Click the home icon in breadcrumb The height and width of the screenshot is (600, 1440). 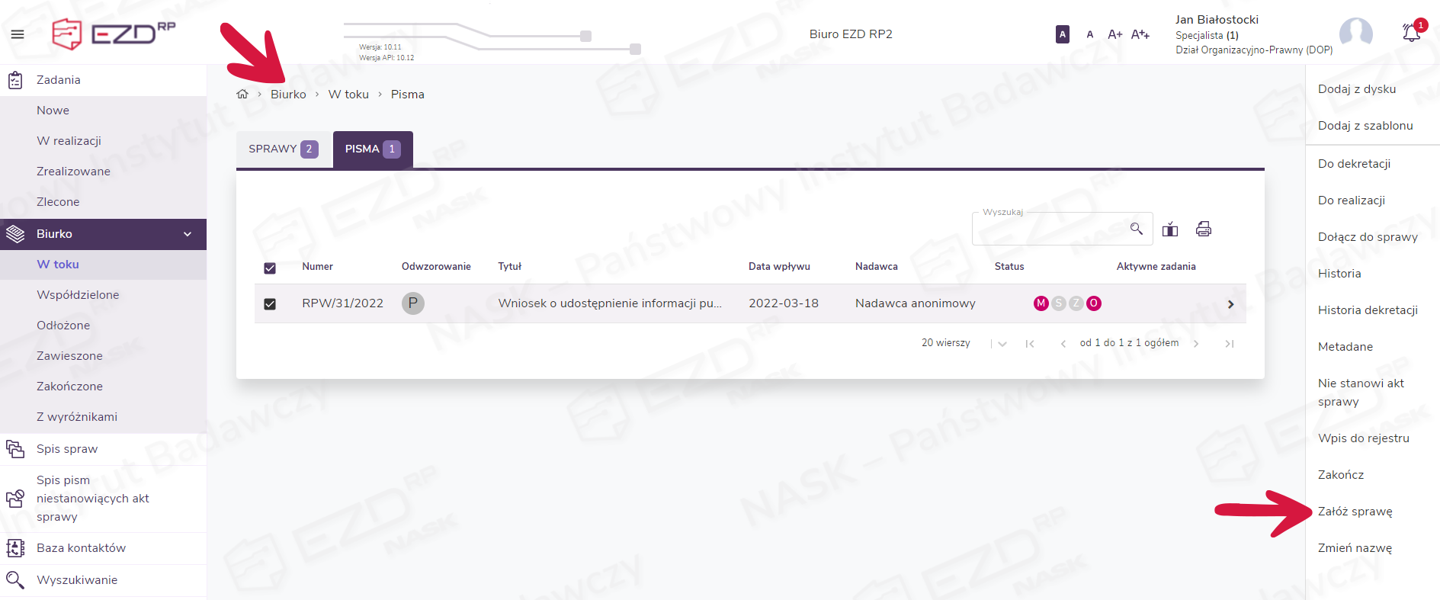tap(242, 94)
